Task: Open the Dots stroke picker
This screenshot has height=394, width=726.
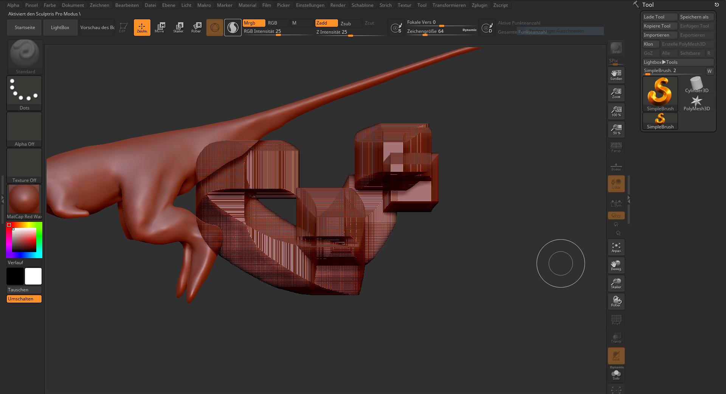Action: (24, 93)
